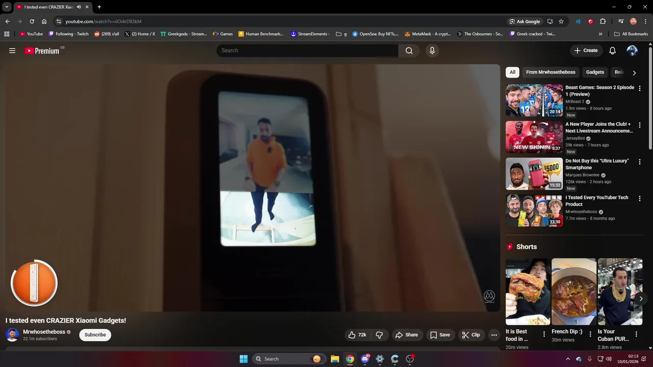Open options for Beast Games video
Viewport: 653px width, 367px height.
(640, 88)
